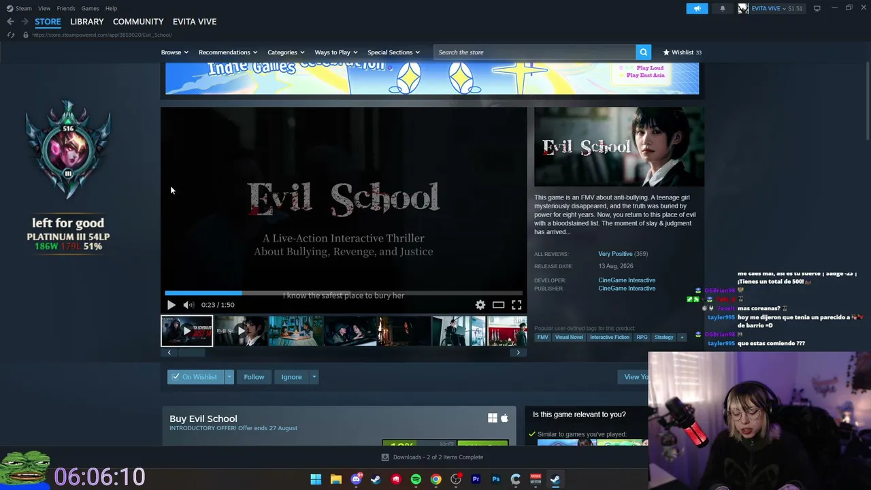Open the Browse dropdown menu

[x=175, y=52]
